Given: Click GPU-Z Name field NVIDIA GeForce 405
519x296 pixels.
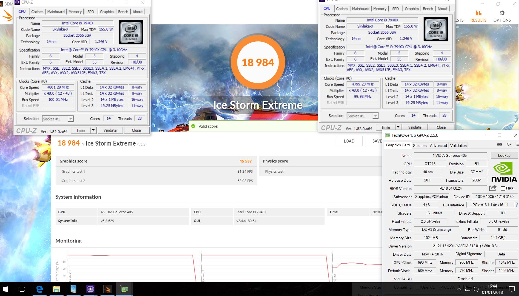Looking at the screenshot, I should [x=450, y=155].
